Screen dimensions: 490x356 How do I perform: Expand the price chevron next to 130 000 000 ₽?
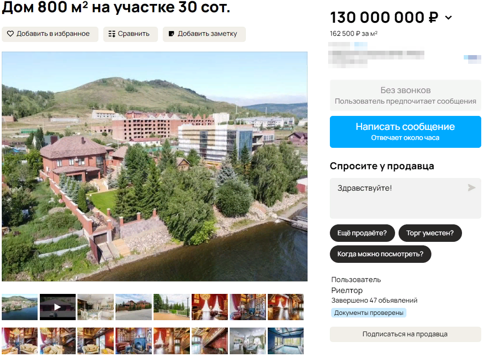click(448, 18)
